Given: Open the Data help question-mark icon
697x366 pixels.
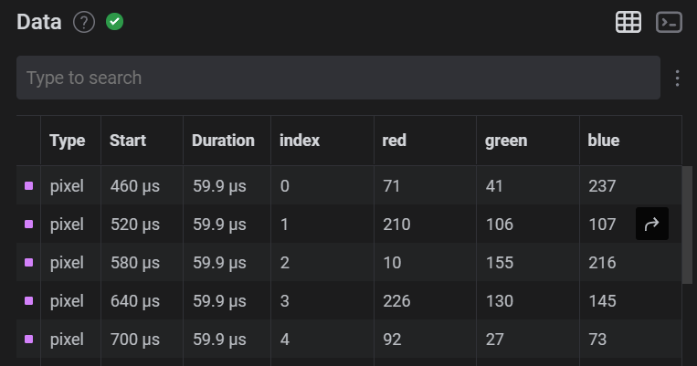Looking at the screenshot, I should (84, 22).
